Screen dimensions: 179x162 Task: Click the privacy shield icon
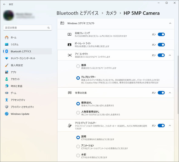pos(7,107)
